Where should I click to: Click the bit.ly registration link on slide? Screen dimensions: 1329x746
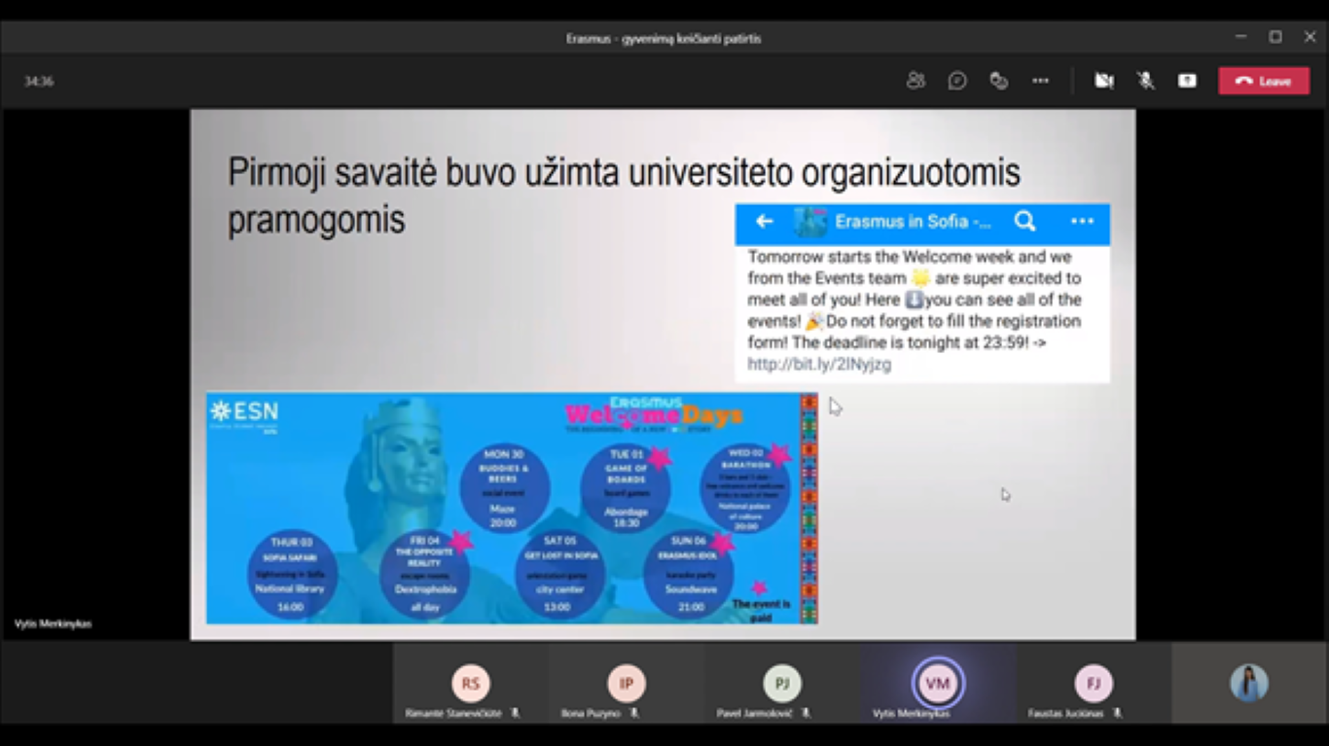[x=819, y=365]
